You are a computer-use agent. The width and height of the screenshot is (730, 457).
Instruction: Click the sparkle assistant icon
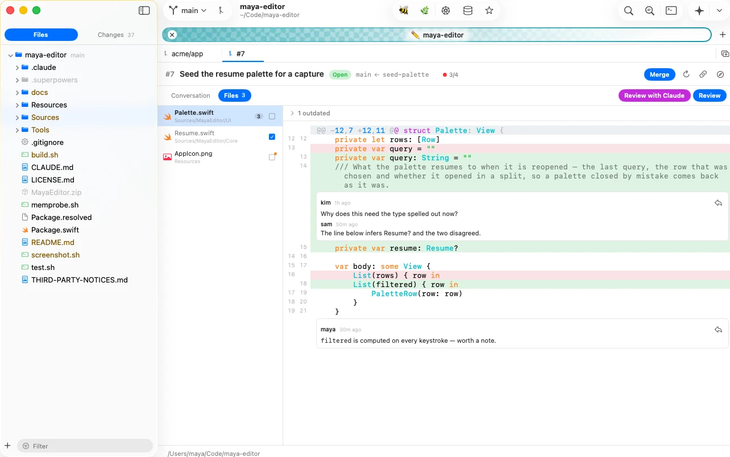[x=699, y=10]
